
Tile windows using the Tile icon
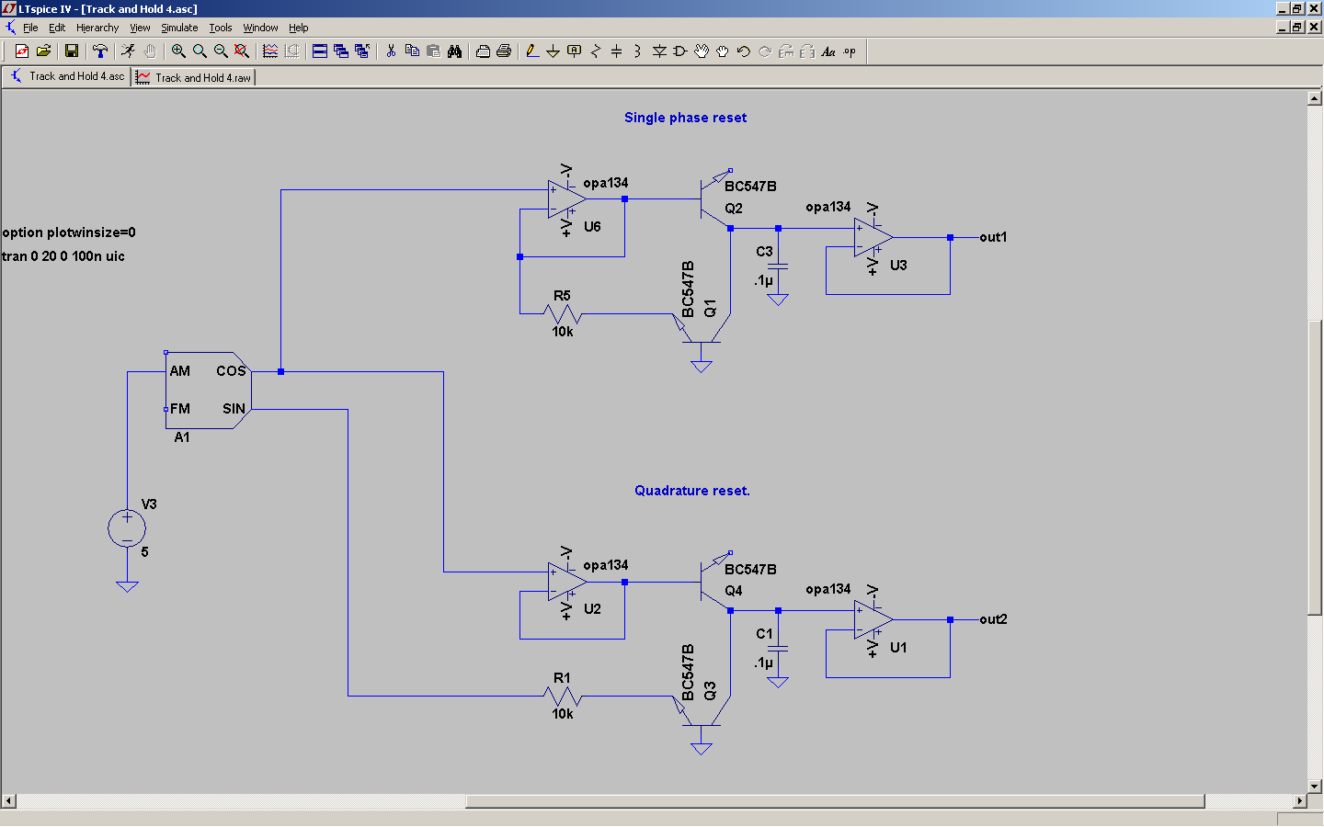(320, 51)
